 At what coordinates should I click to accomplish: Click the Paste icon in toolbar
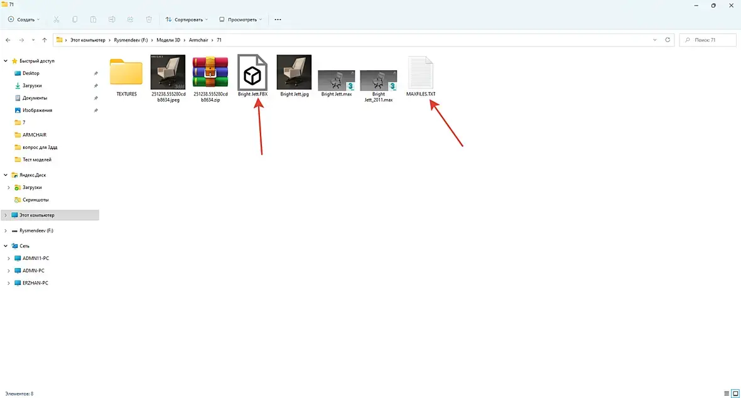93,19
